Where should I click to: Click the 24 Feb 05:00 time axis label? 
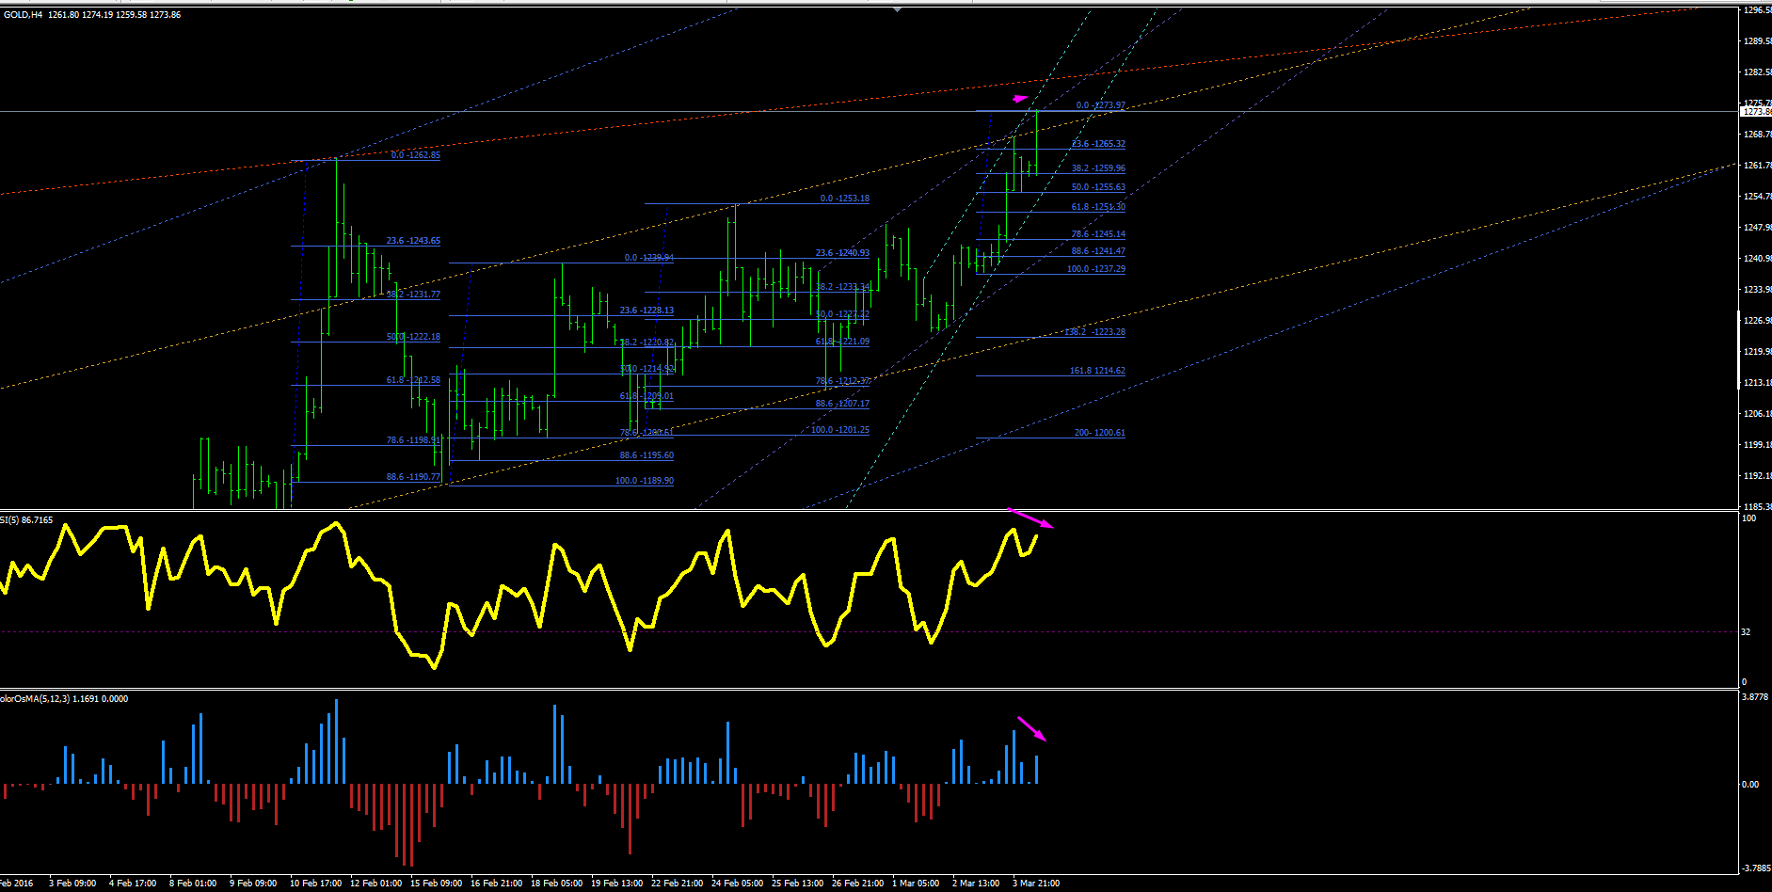[x=738, y=884]
